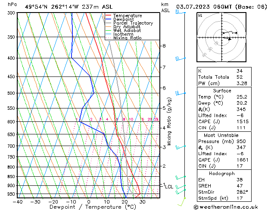
Task: Click the "SREH" row label
Action: tap(205, 186)
